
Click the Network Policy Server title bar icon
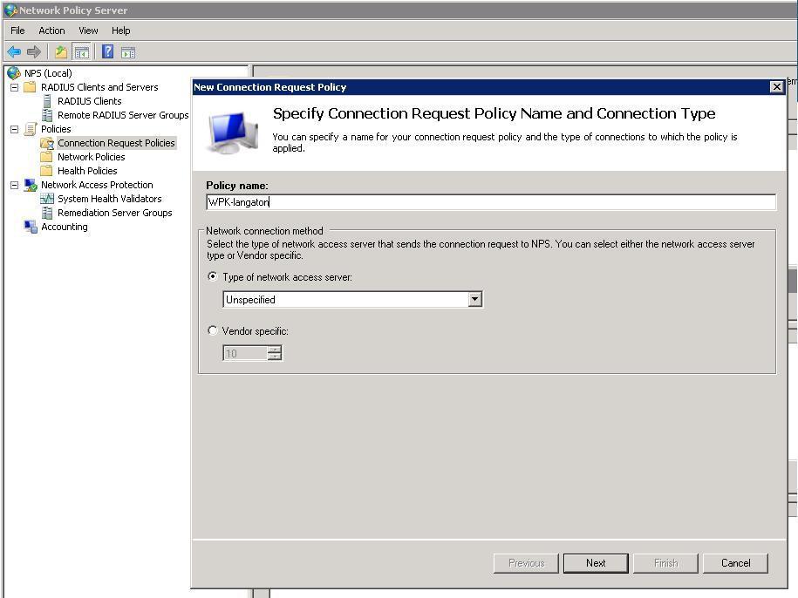(x=10, y=10)
